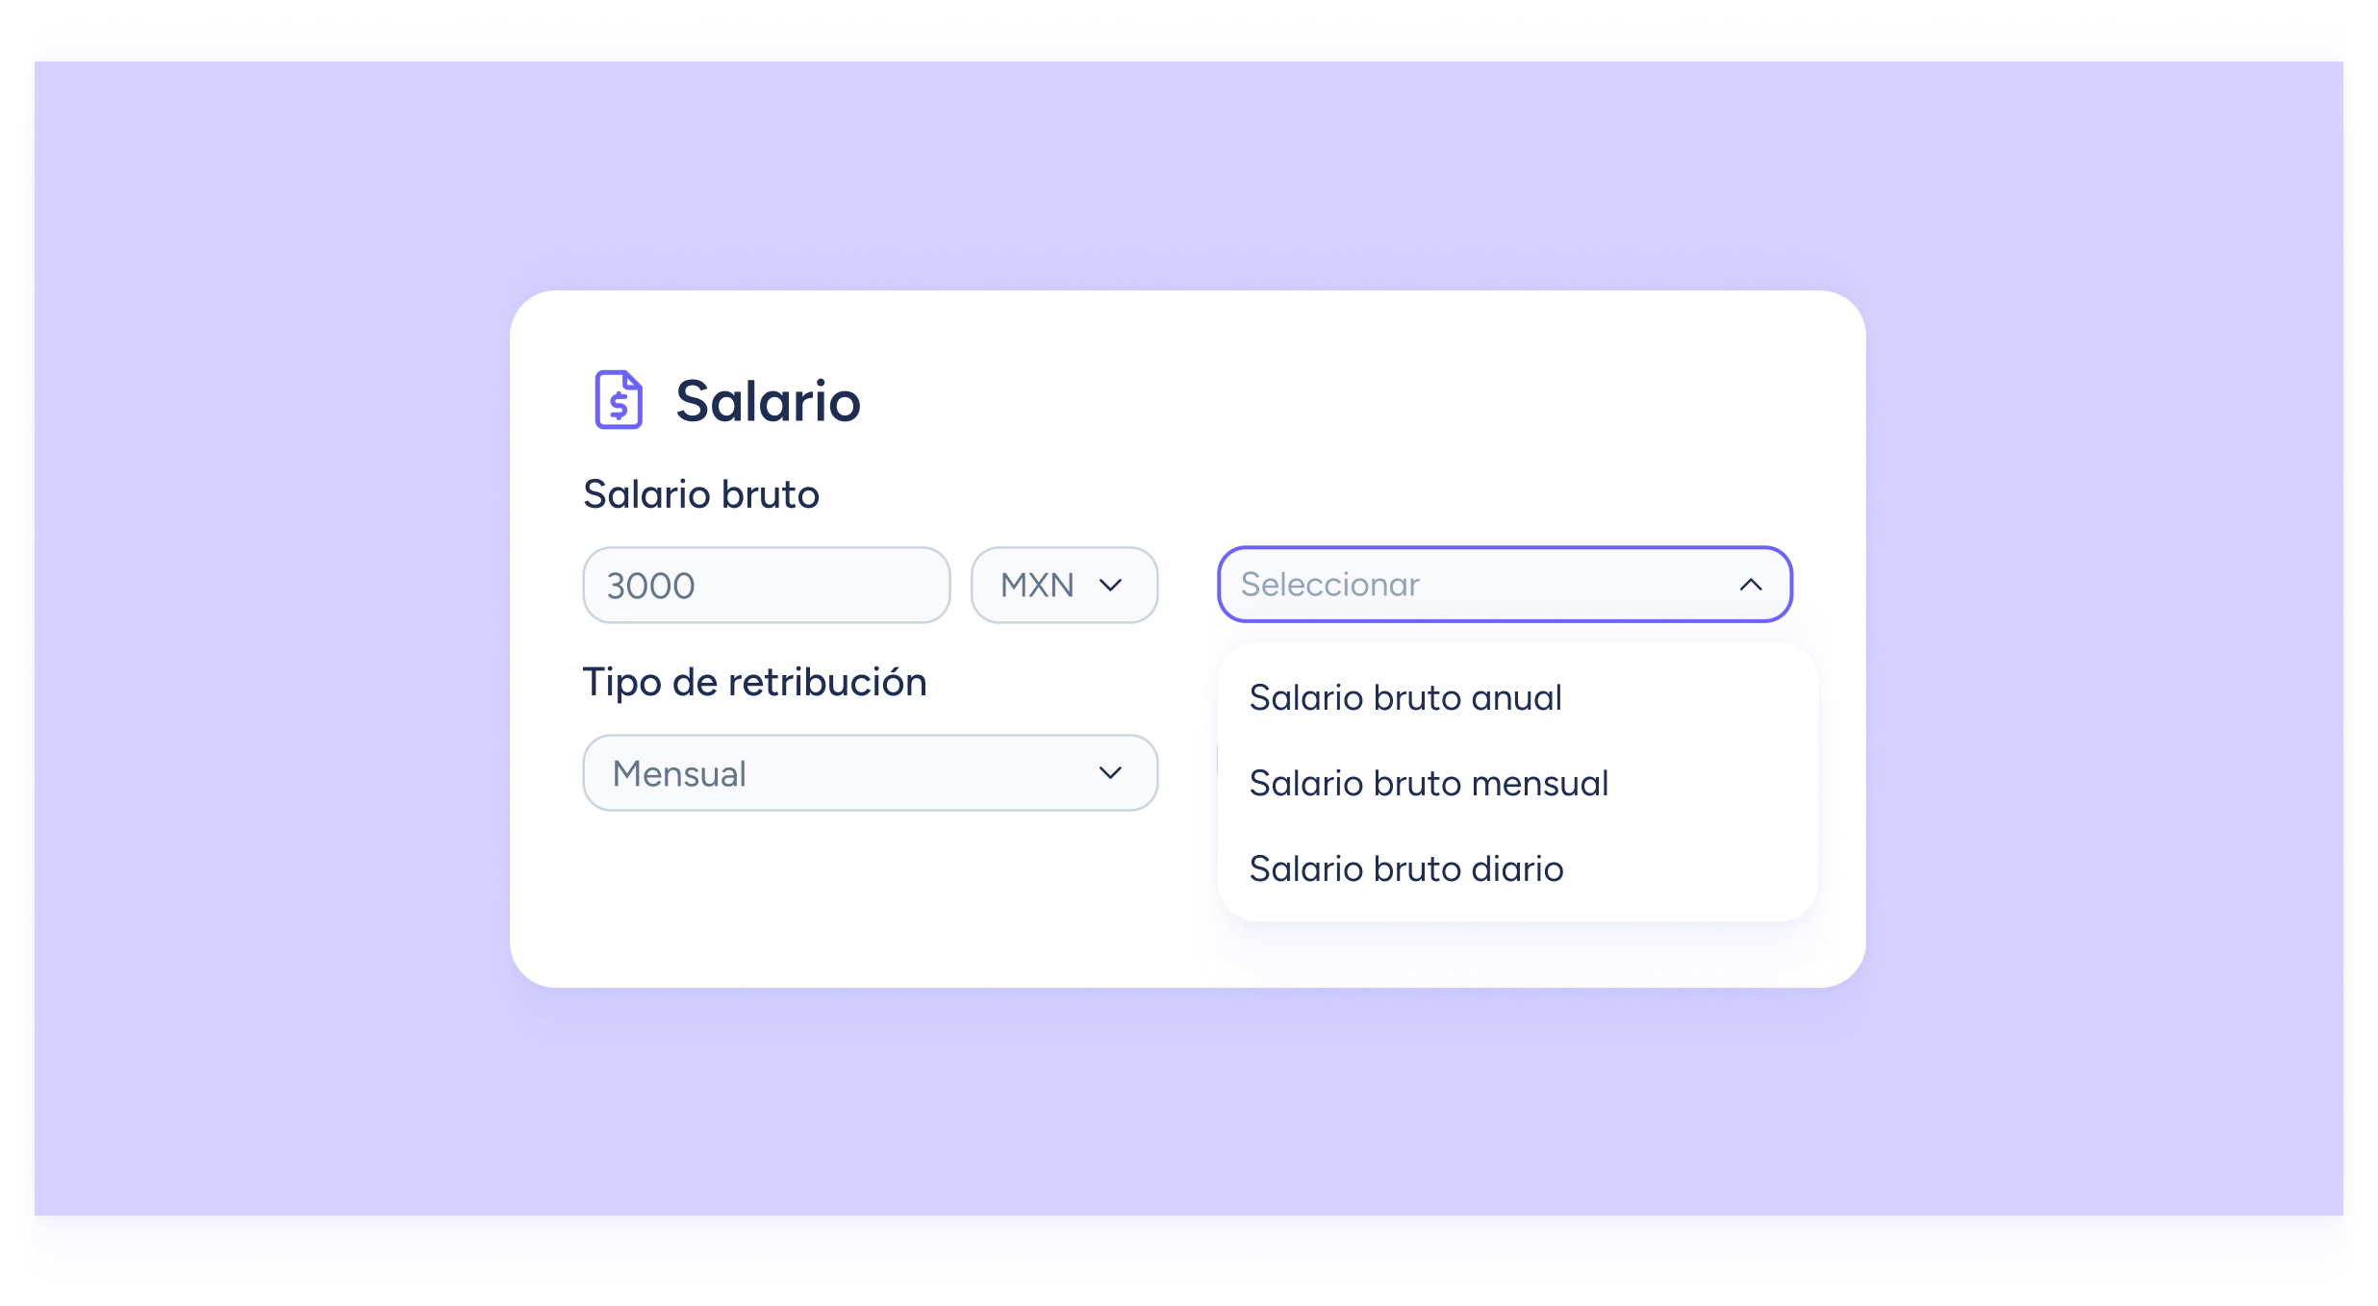Click the MXN currency code text
2378x1306 pixels.
coord(1036,586)
